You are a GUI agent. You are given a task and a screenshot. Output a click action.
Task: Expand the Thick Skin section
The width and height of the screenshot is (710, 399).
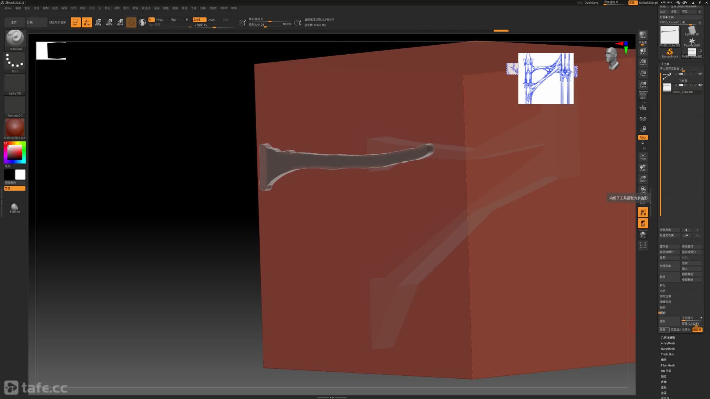pyautogui.click(x=667, y=354)
